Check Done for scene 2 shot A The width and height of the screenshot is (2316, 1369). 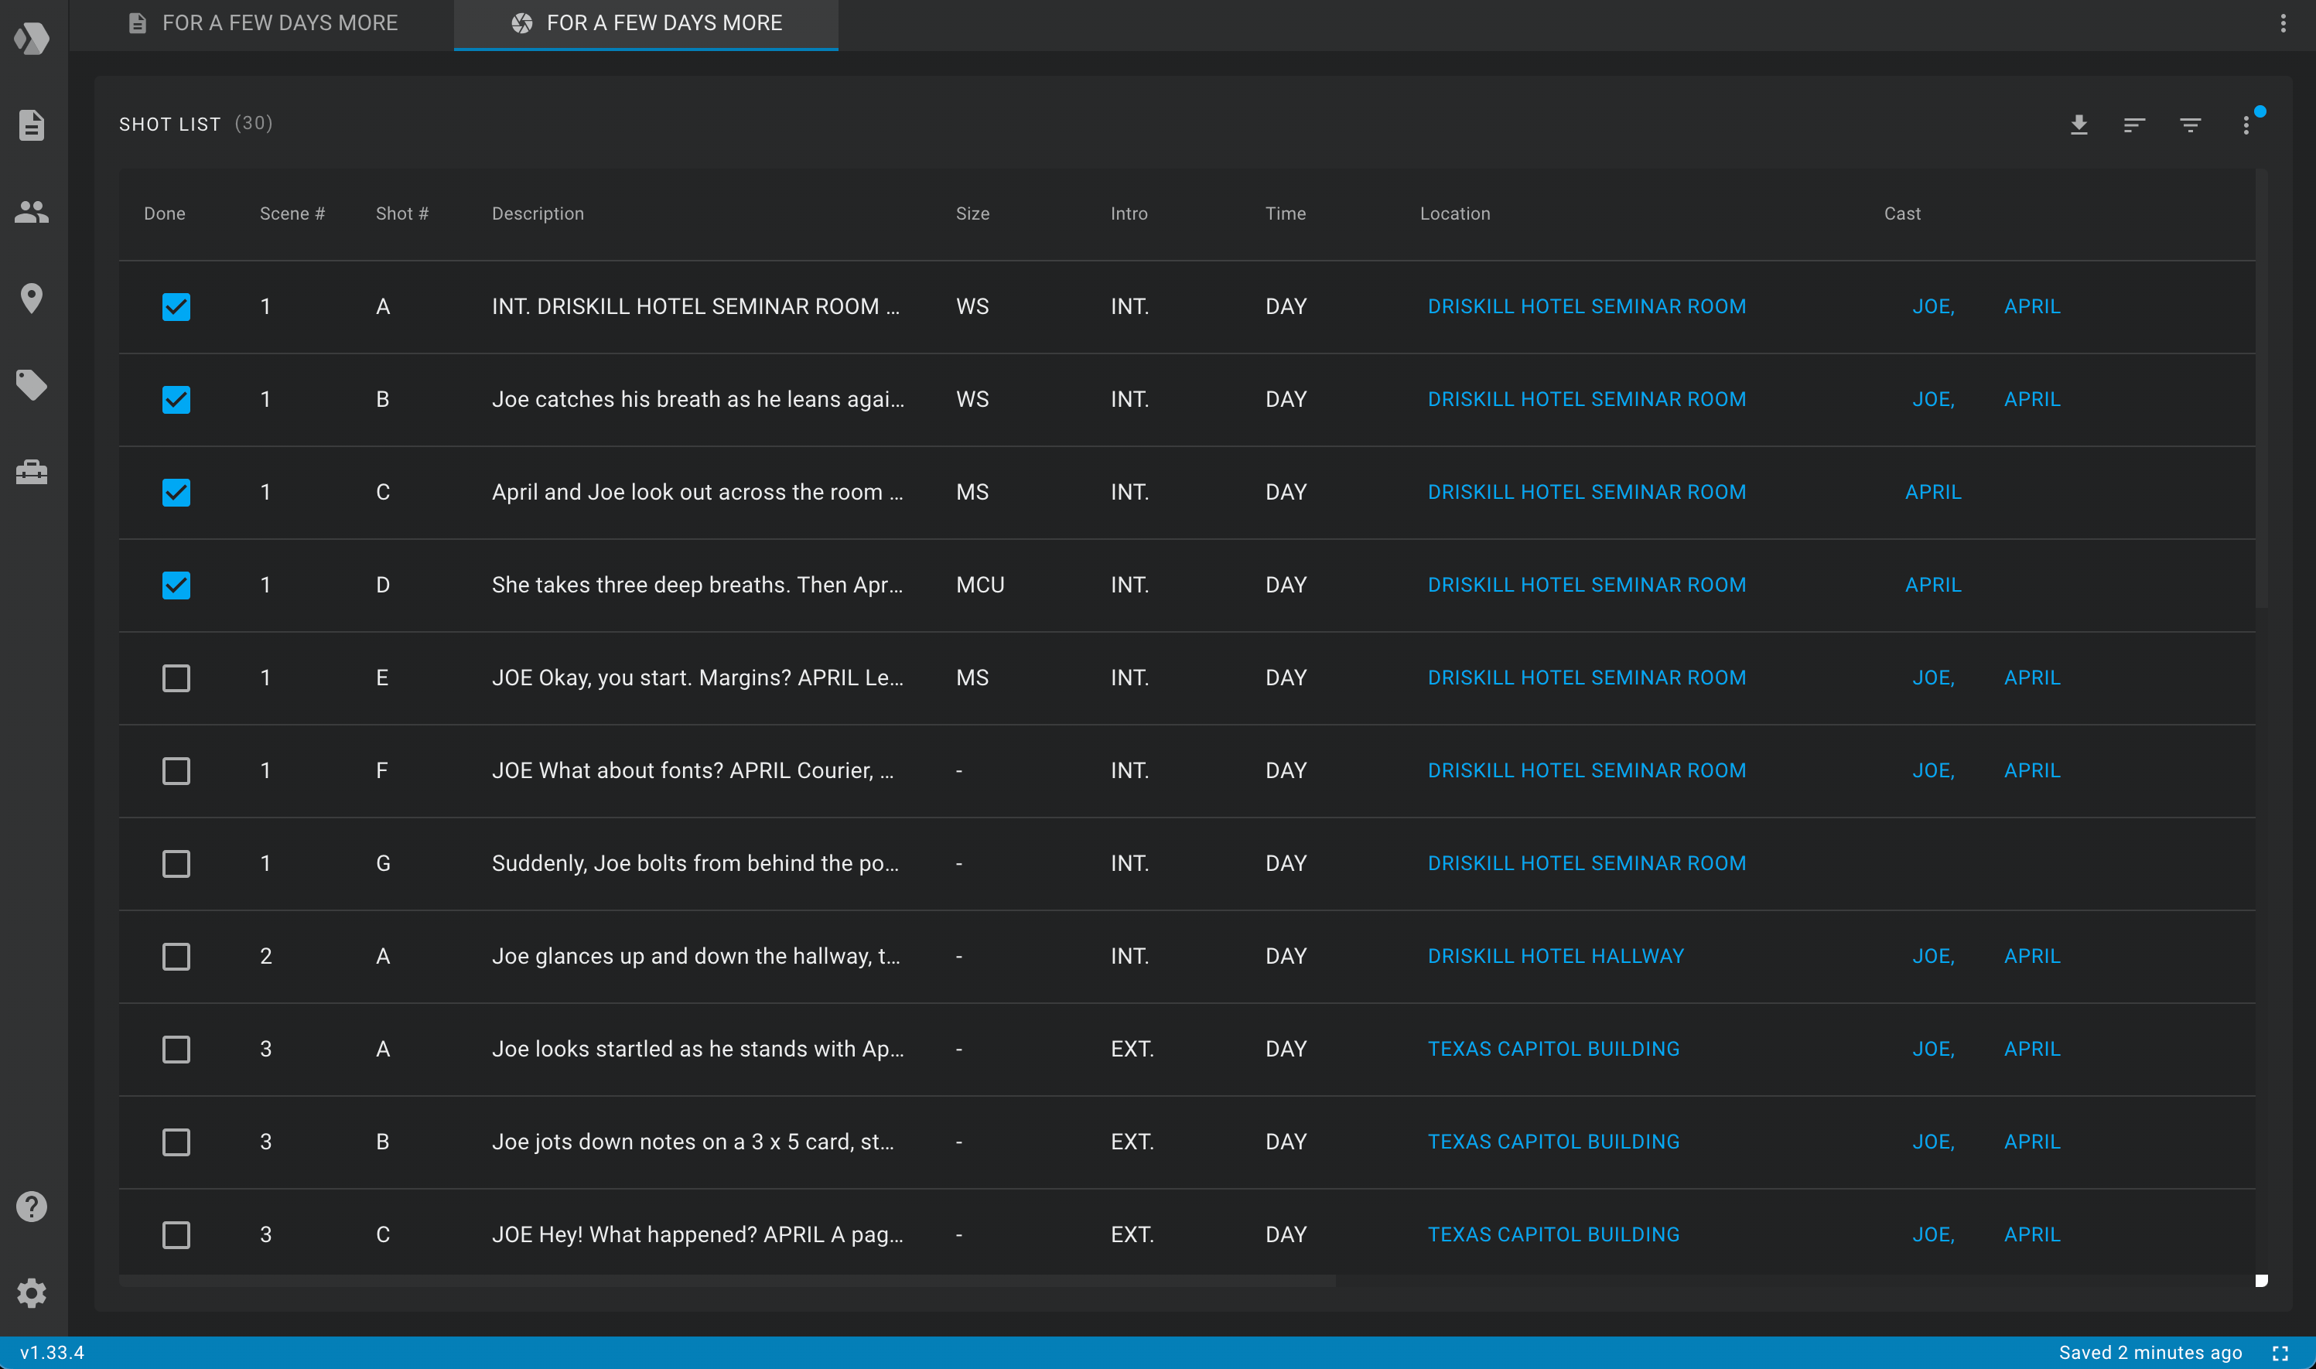click(176, 957)
